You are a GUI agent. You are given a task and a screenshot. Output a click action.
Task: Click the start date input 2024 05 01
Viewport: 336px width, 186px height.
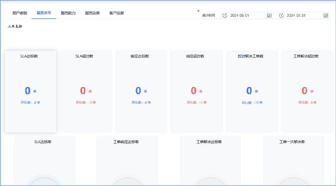[x=246, y=15]
